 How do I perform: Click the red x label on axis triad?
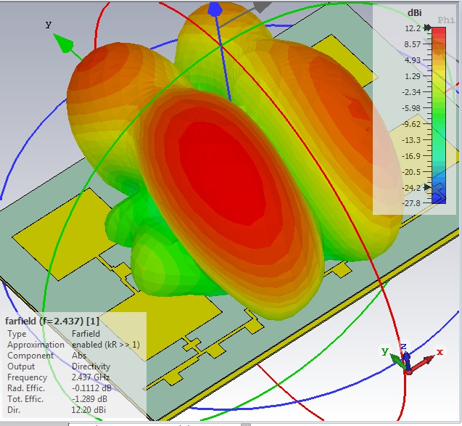pyautogui.click(x=440, y=352)
